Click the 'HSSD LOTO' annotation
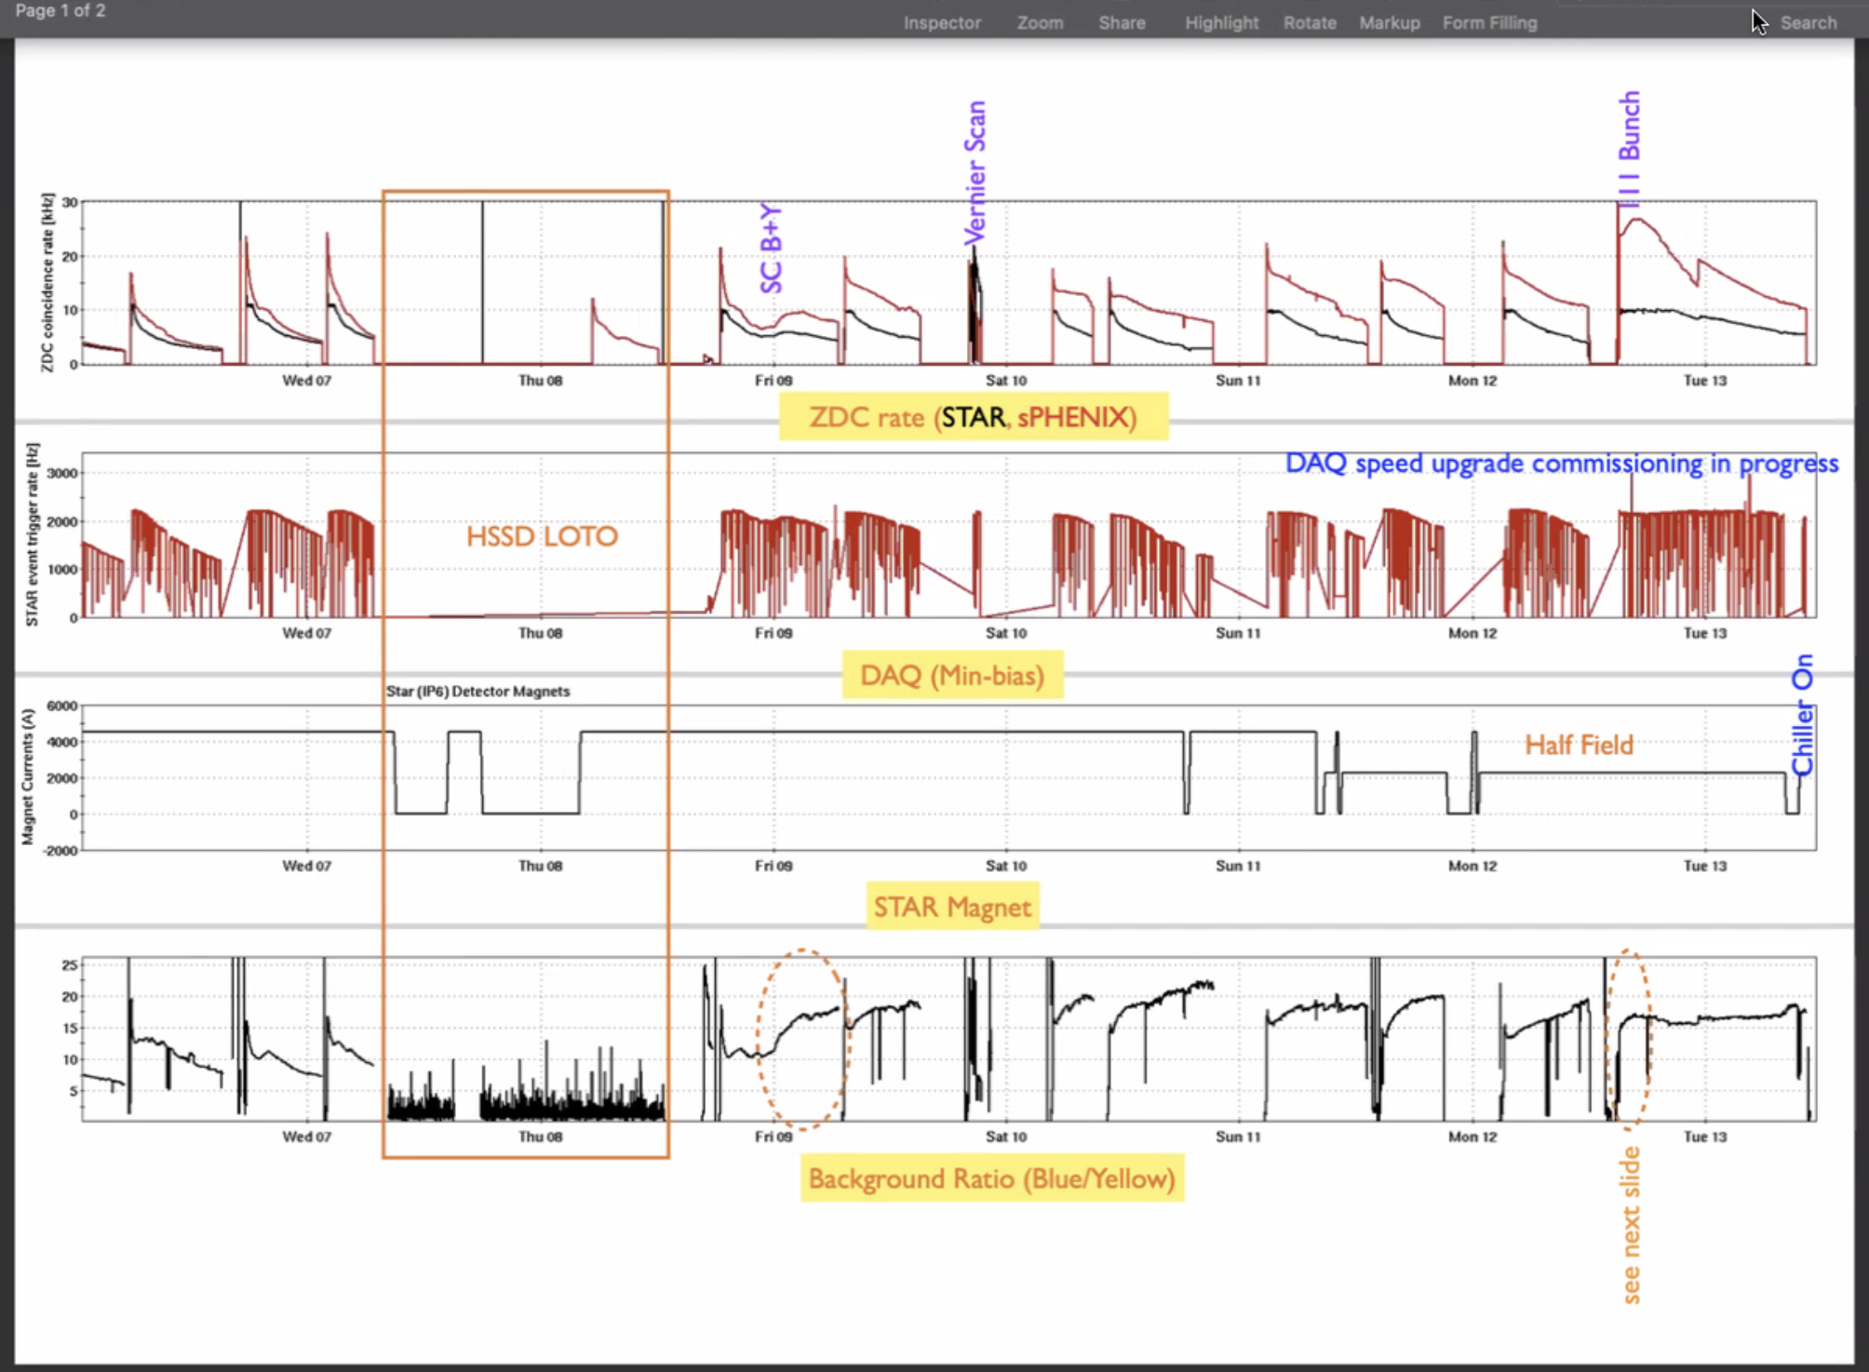Viewport: 1869px width, 1372px height. pyautogui.click(x=542, y=536)
